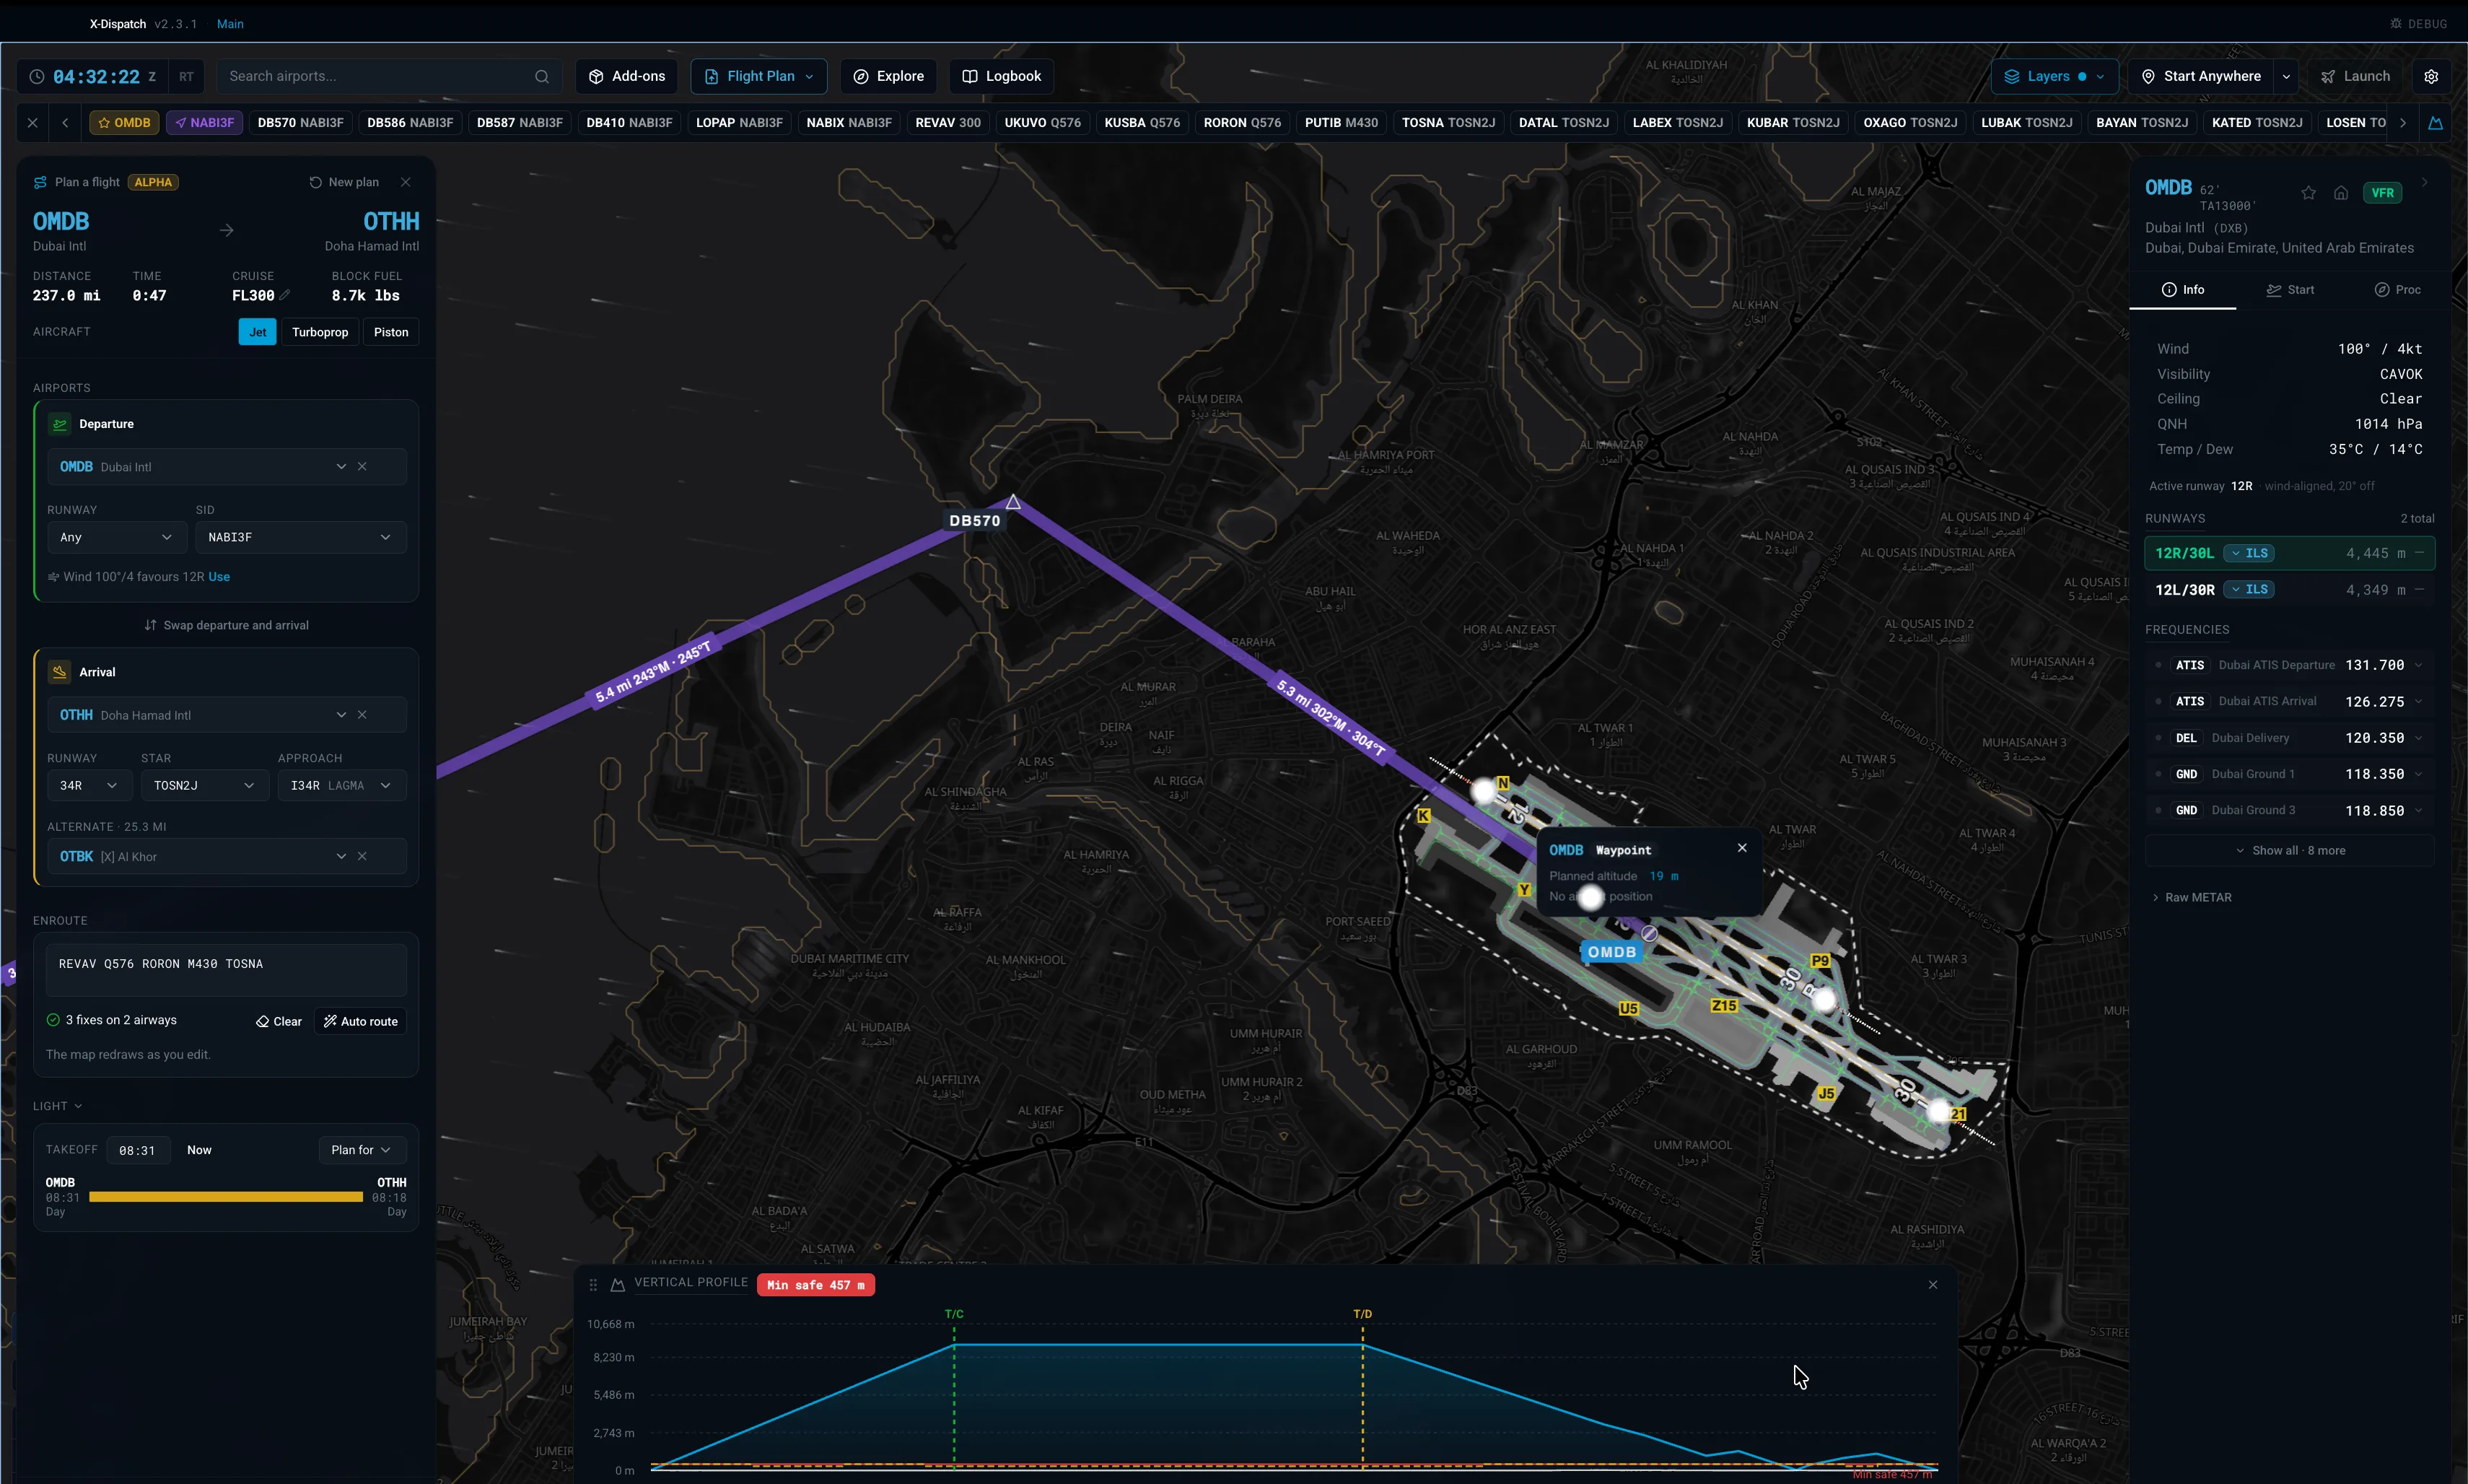Clear the OTHH arrival airport field
This screenshot has width=2468, height=1484.
coord(363,715)
